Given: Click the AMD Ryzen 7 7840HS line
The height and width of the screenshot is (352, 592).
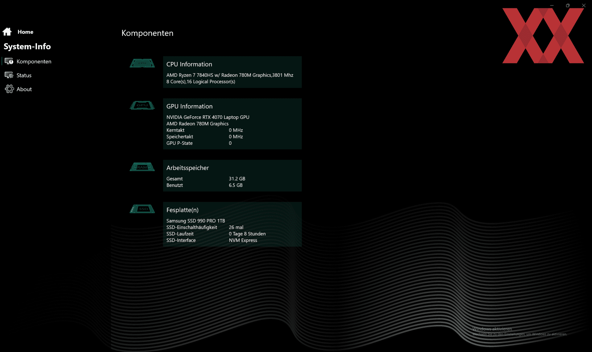Looking at the screenshot, I should [230, 75].
